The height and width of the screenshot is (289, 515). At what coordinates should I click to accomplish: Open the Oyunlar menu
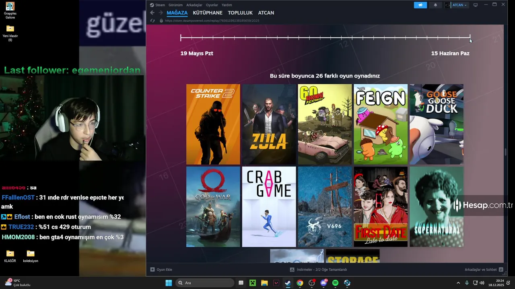212,5
